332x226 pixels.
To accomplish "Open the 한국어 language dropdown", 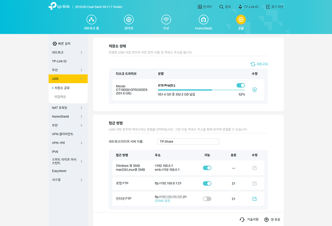I will click(x=204, y=7).
